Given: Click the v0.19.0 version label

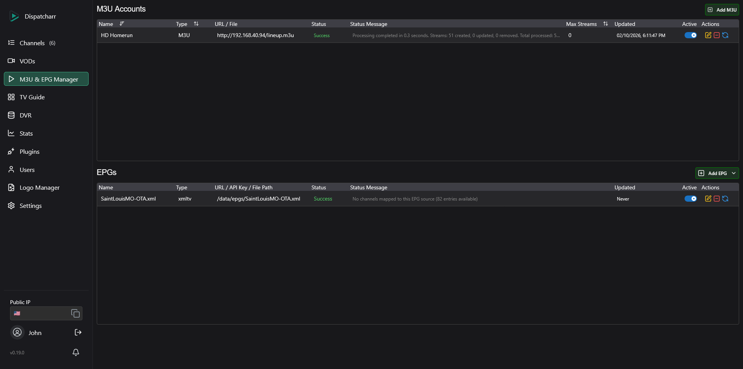Looking at the screenshot, I should 17,353.
